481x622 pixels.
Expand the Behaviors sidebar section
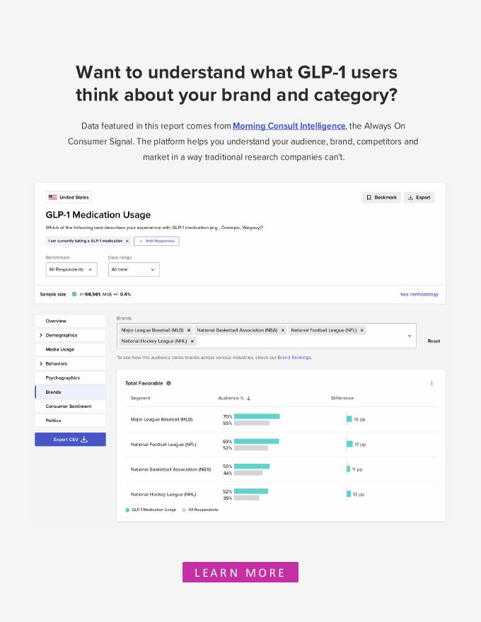tap(41, 363)
